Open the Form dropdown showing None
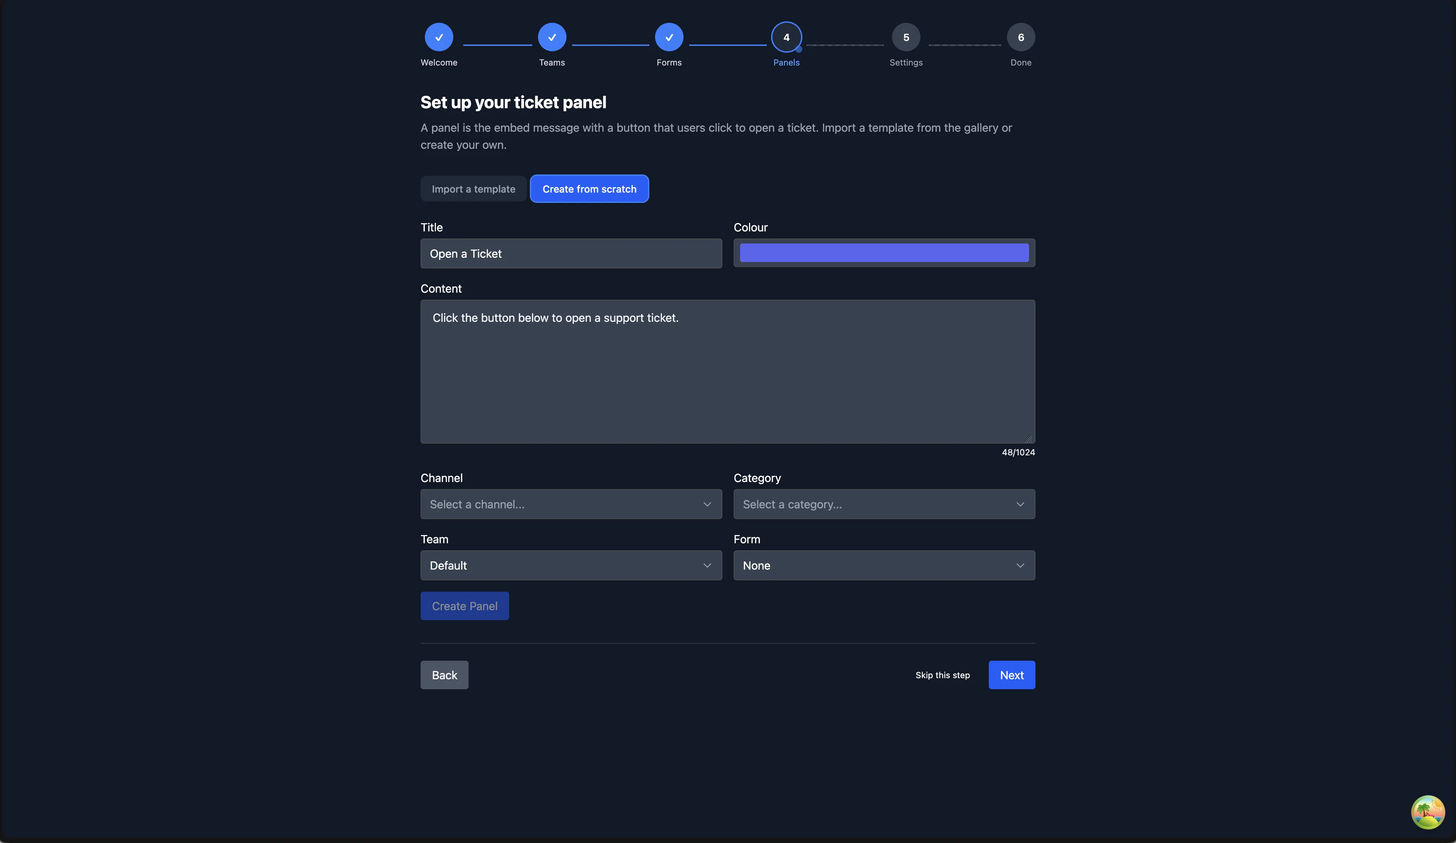Viewport: 1456px width, 843px height. [x=884, y=565]
